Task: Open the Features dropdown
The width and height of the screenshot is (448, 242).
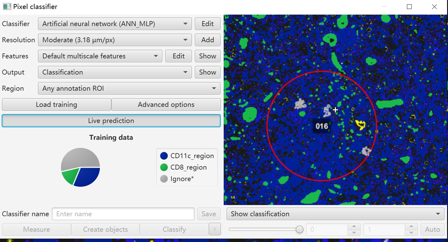Action: coord(100,56)
